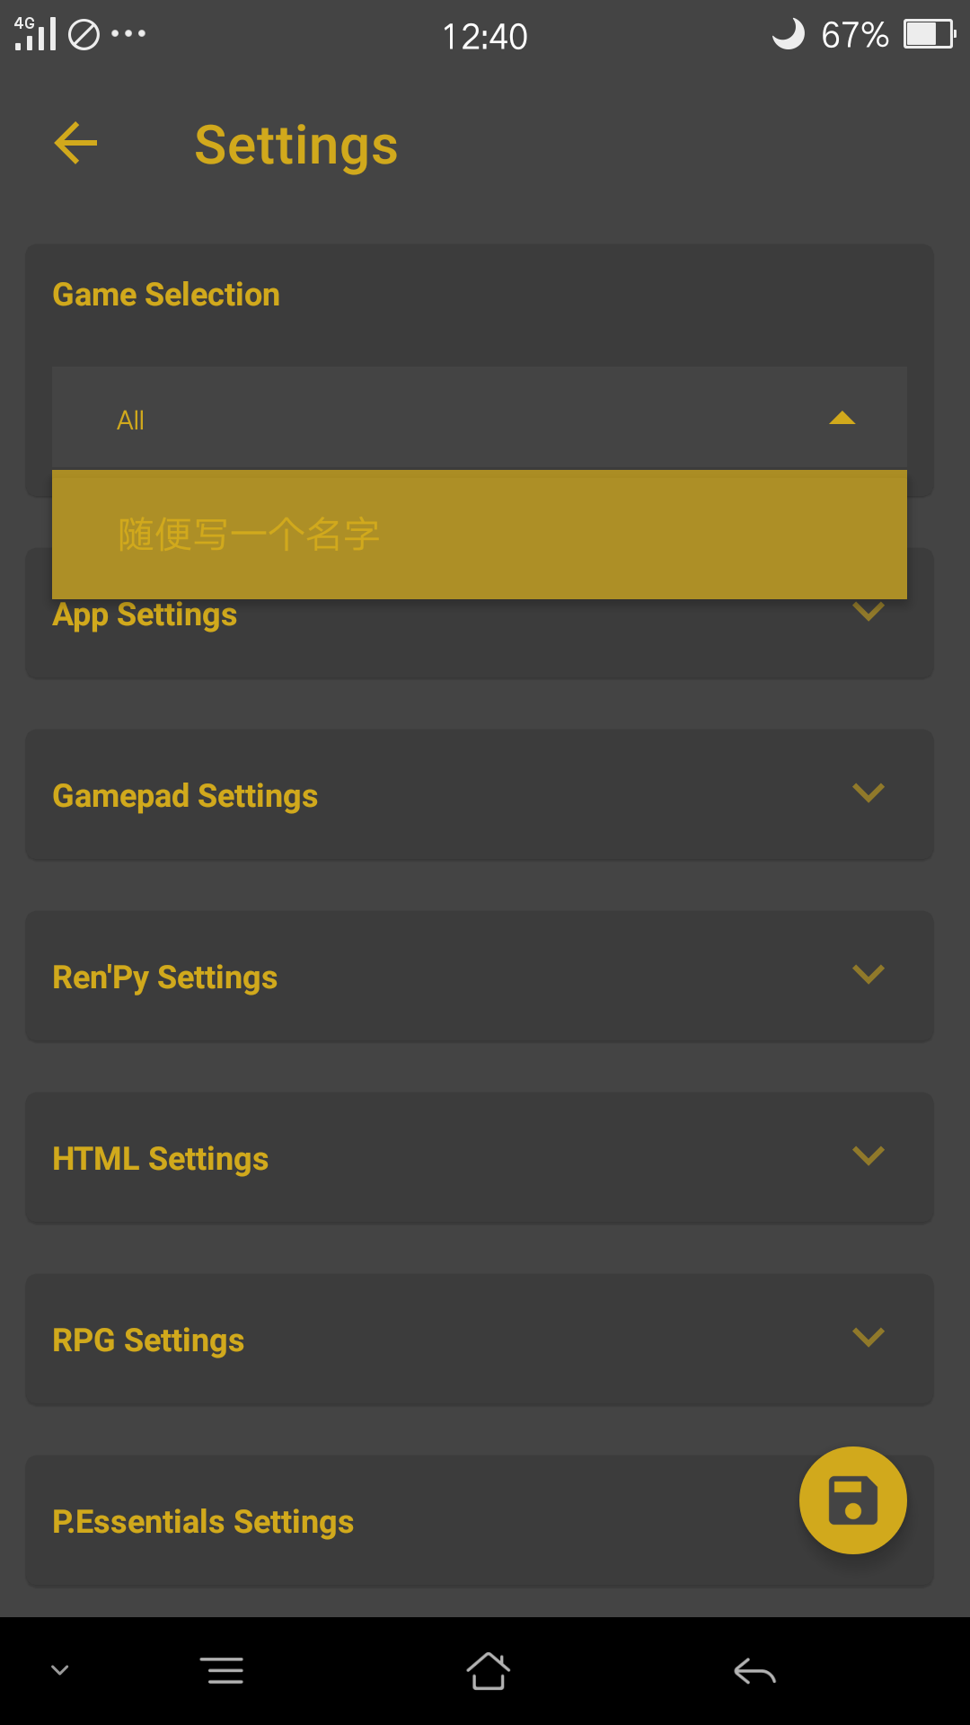Image resolution: width=970 pixels, height=1725 pixels.
Task: Tap the Android back navigation icon
Action: 754,1671
